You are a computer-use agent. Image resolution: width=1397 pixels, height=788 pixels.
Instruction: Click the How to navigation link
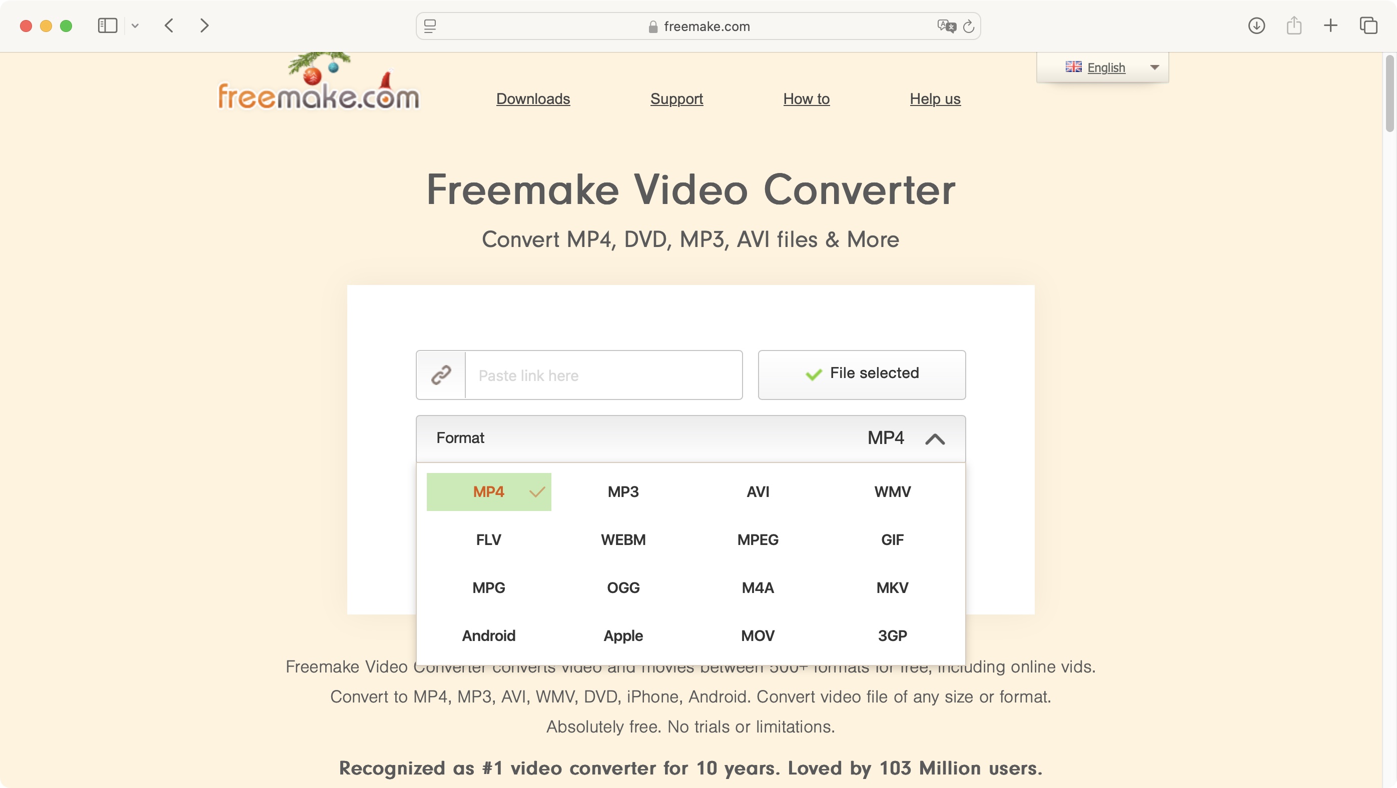tap(807, 98)
